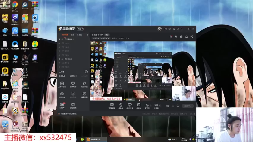The height and width of the screenshot is (142, 253).
Task: Click the layer list scrollbar
Action: (89, 53)
